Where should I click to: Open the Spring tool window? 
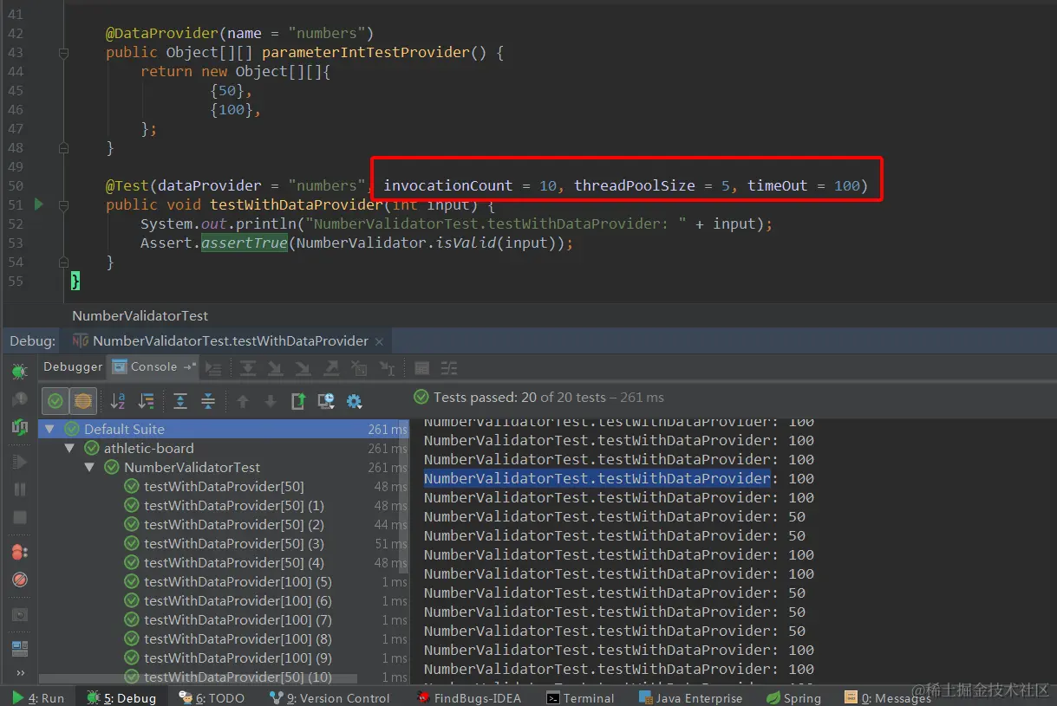[x=793, y=697]
